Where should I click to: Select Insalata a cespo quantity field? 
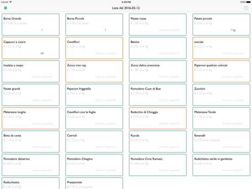click(x=42, y=77)
